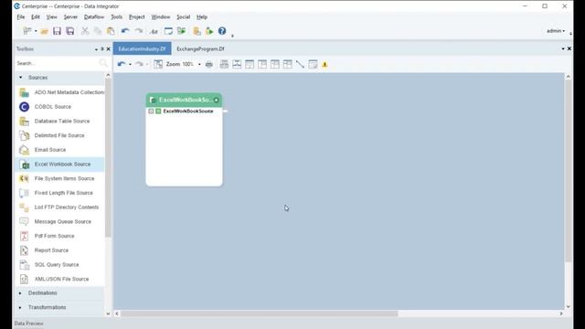
Task: Select Fixed Length File Source
Action: (x=60, y=193)
